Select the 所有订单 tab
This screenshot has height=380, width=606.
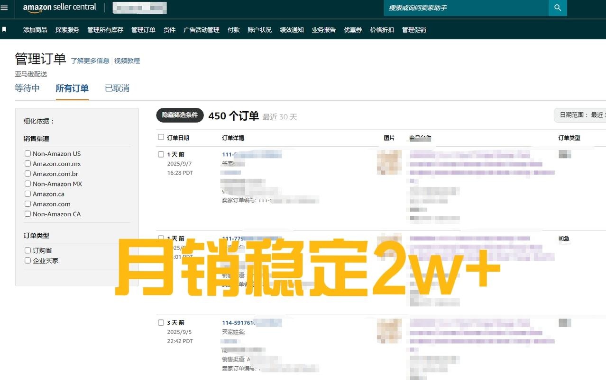pos(72,88)
